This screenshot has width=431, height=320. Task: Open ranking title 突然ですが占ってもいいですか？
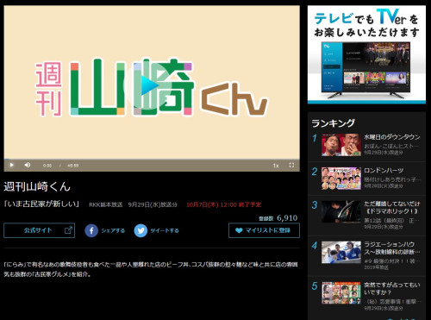click(x=392, y=289)
